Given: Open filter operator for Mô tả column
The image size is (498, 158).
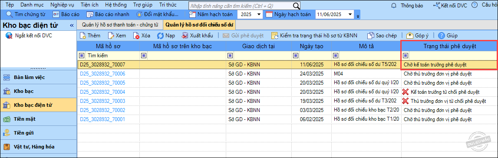Looking at the screenshot, I should tap(336, 56).
